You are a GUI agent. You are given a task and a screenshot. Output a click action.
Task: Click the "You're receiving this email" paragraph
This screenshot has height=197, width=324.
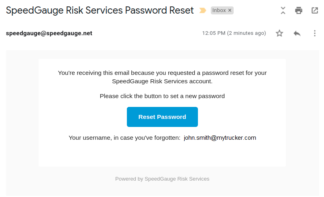162,77
